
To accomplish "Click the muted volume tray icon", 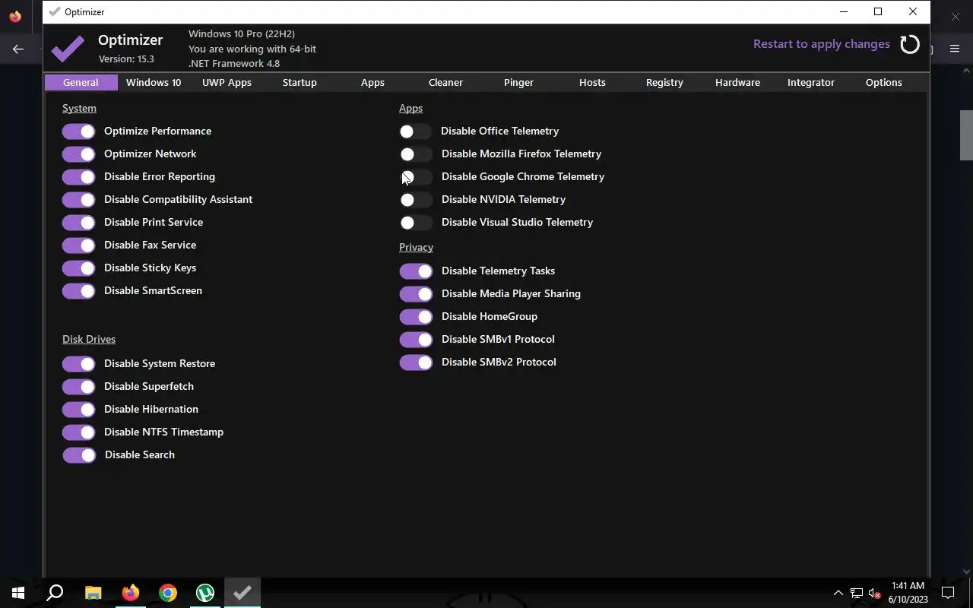I will coord(874,593).
